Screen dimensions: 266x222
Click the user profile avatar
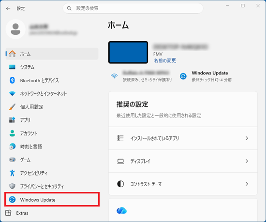[x=15, y=29]
